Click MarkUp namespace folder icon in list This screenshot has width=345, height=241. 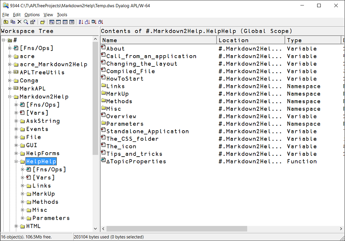coord(104,93)
